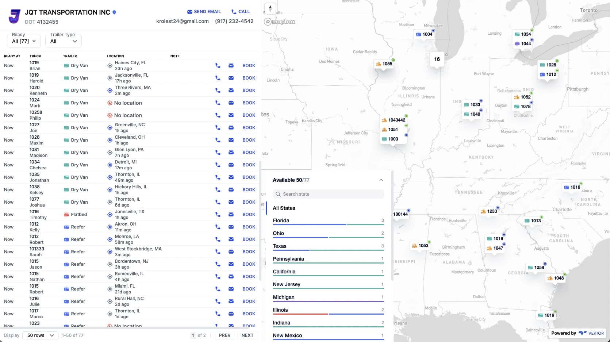Click the envelope icon in Kenneth's 1020 row

(231, 91)
